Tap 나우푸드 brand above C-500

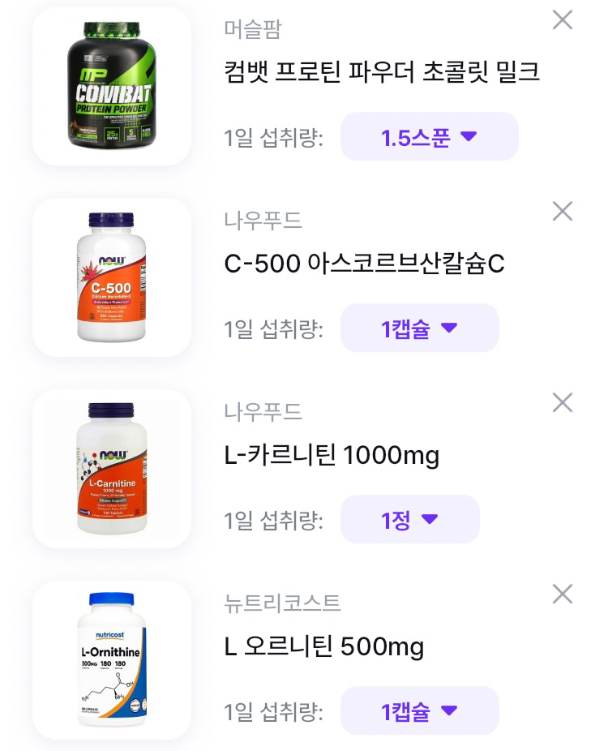click(x=263, y=221)
